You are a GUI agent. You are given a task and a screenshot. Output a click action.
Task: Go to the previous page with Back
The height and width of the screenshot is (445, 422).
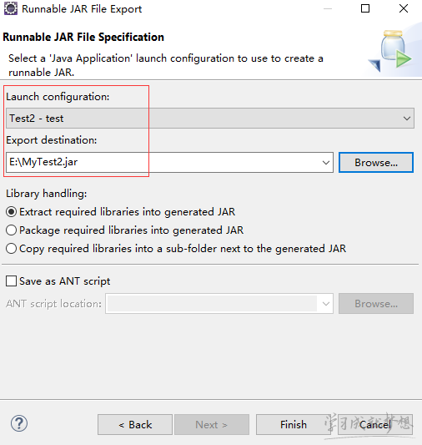click(135, 425)
